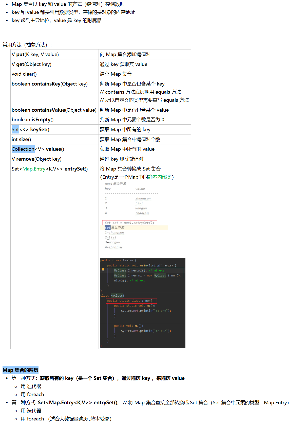Click description '向 Map 集合添加键值对'

point(125,54)
